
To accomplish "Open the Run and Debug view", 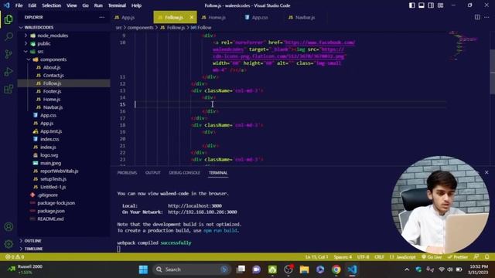I will pyautogui.click(x=9, y=72).
